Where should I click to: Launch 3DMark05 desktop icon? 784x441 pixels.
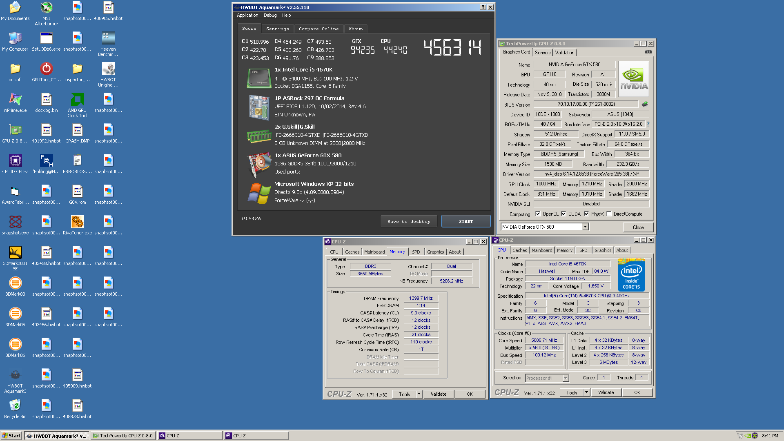[x=15, y=317]
